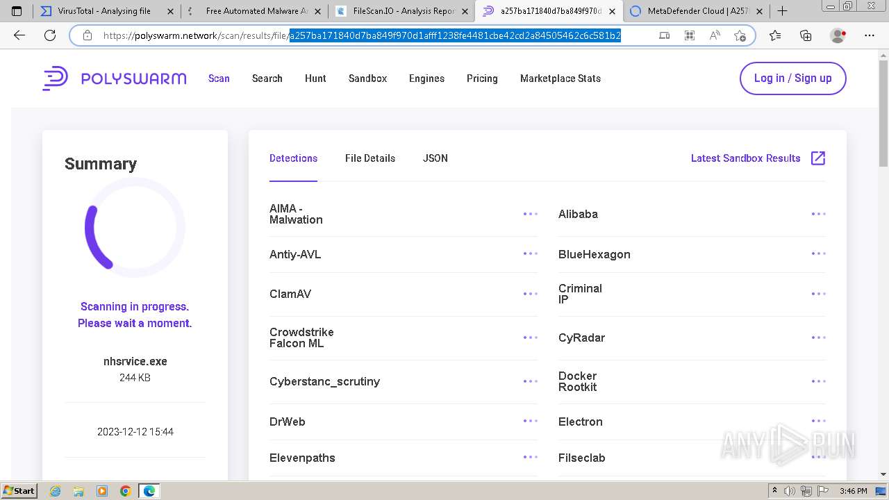889x500 pixels.
Task: Switch to the File Details tab
Action: pos(370,158)
